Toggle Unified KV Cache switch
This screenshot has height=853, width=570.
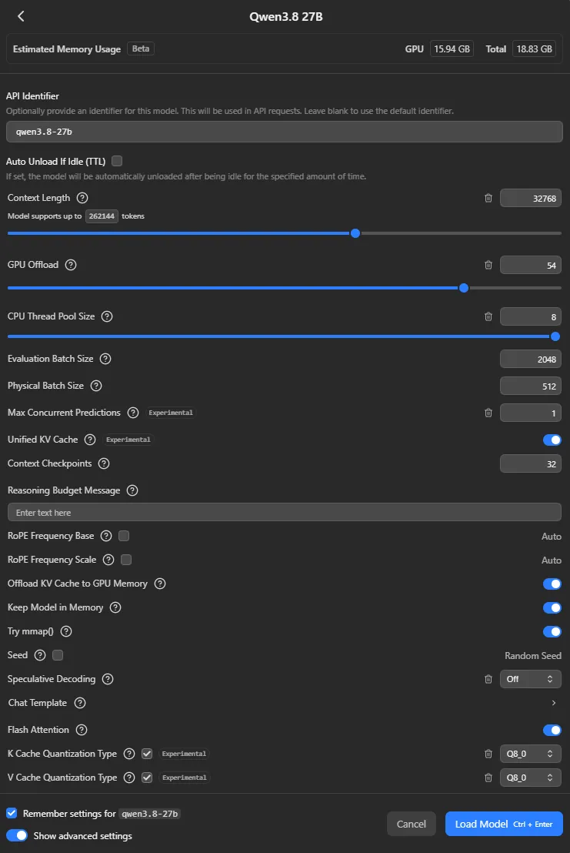click(x=552, y=440)
